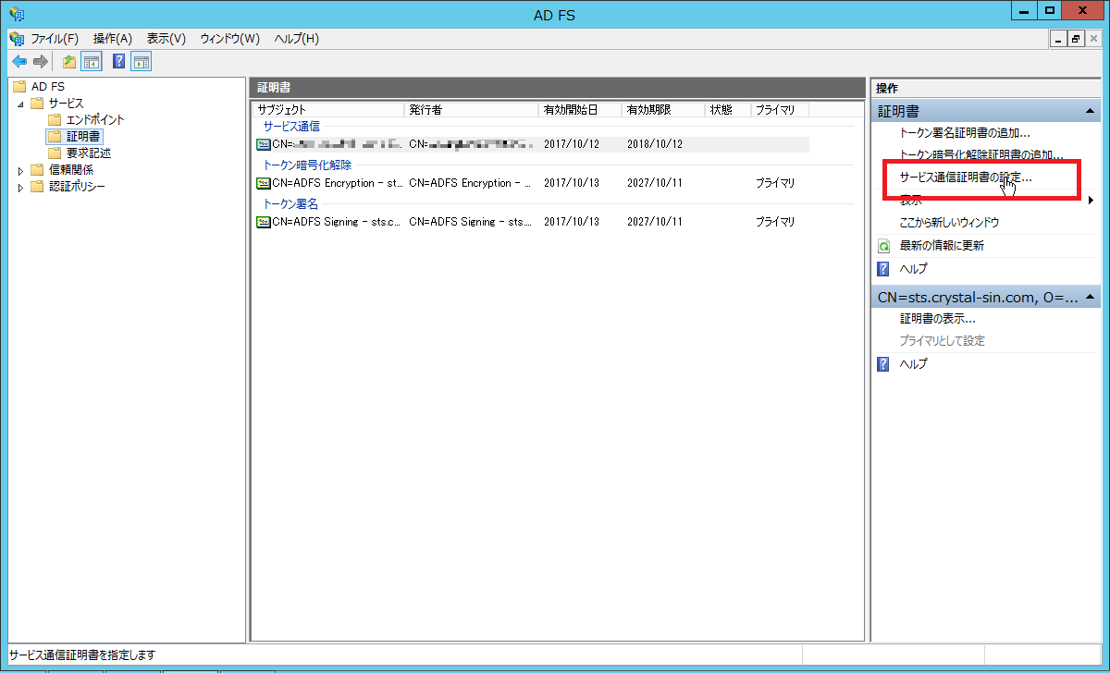
Task: Expand the 認証ポリシー tree node
Action: pyautogui.click(x=21, y=187)
